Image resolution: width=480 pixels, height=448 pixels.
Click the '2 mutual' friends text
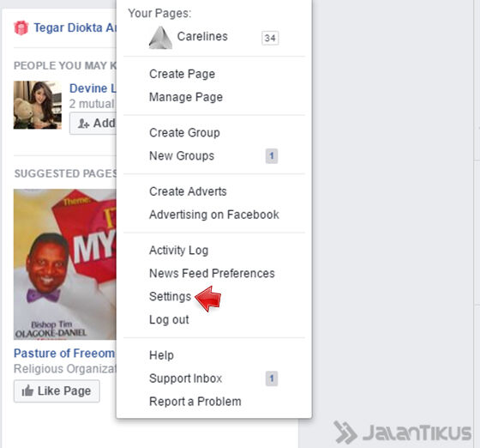point(93,104)
